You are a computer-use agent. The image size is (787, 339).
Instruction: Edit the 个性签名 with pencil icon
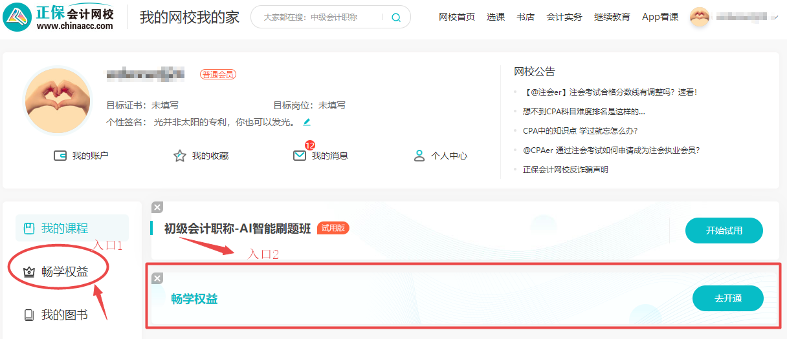(x=307, y=121)
